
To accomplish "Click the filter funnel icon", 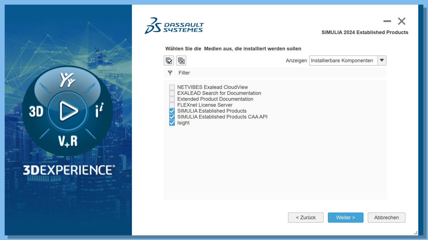I will point(170,73).
